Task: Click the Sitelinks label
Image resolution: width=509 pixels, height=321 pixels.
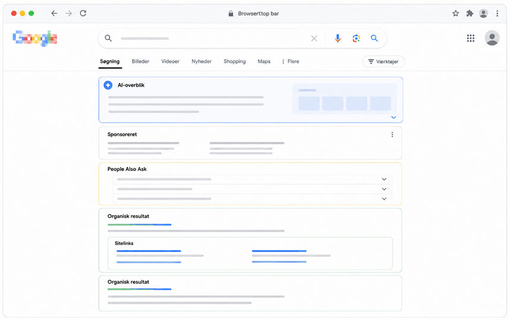Action: 124,243
